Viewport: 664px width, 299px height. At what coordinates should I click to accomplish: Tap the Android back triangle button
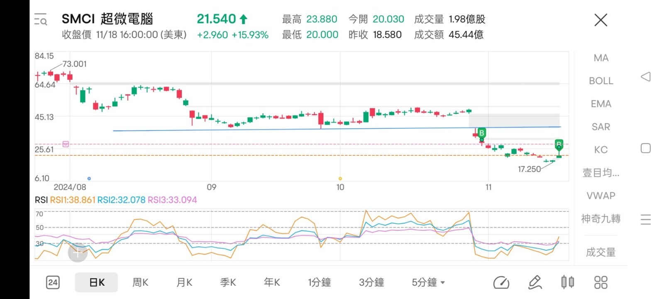tap(646, 77)
